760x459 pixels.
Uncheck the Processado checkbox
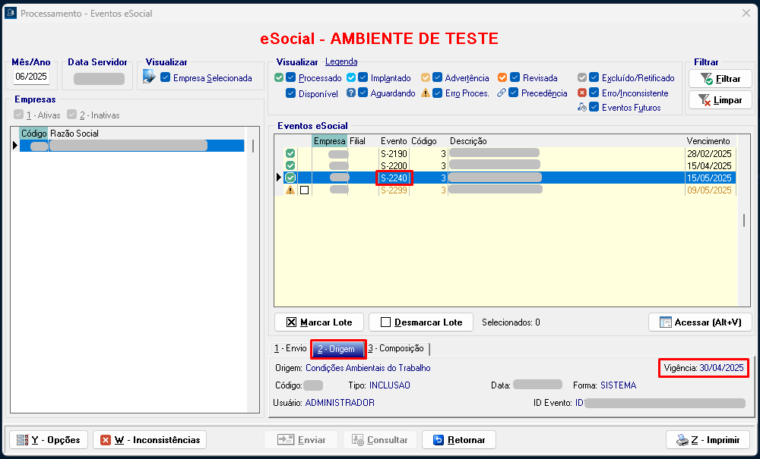(291, 78)
